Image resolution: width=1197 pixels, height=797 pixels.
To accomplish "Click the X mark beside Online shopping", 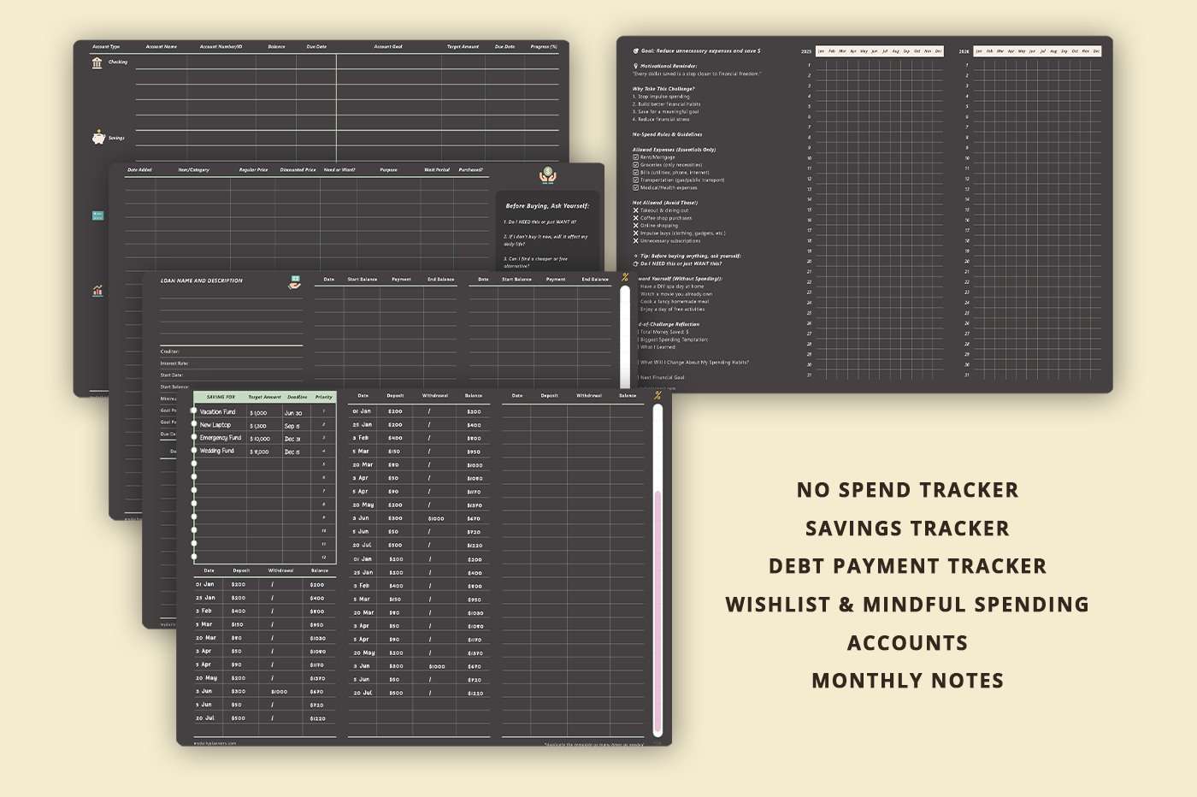I will (x=635, y=226).
